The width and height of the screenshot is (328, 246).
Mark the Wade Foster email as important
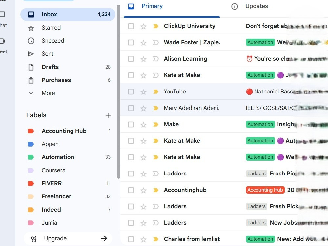click(155, 43)
